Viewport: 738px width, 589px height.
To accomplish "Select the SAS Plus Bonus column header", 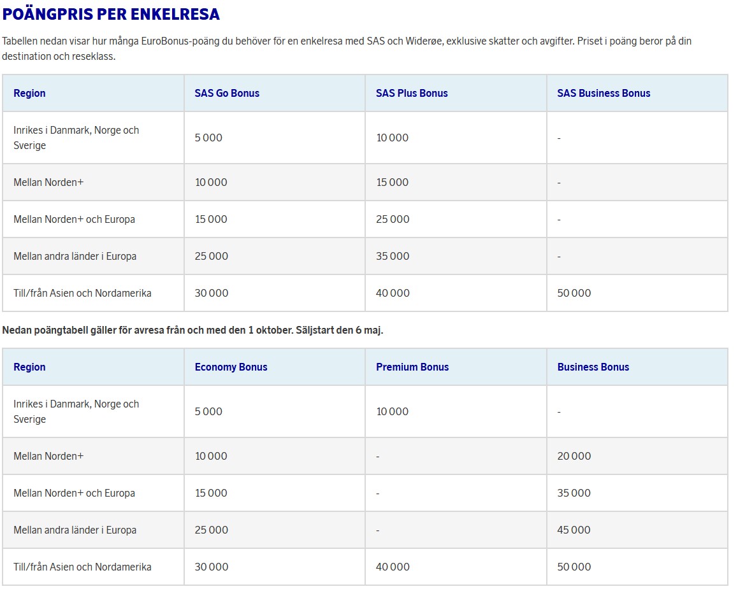I will click(x=412, y=93).
